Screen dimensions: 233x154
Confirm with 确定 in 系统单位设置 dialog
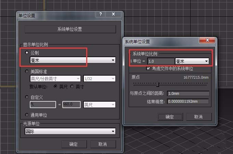point(170,117)
